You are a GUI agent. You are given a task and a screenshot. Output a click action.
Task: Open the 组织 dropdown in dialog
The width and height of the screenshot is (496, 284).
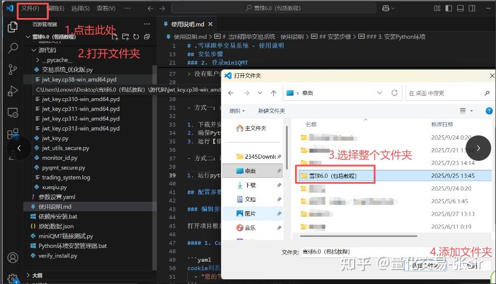tap(237, 111)
